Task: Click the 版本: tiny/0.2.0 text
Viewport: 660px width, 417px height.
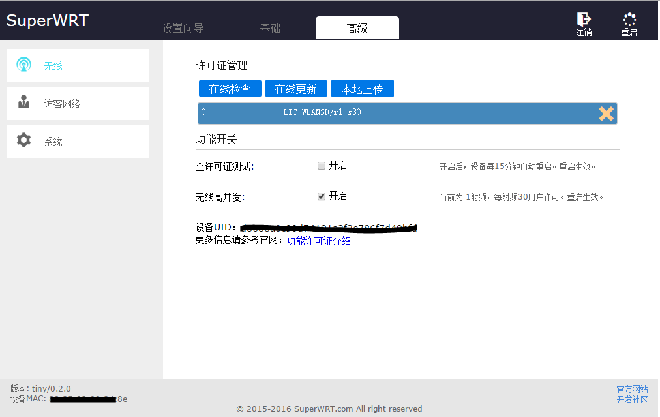Action: click(40, 388)
